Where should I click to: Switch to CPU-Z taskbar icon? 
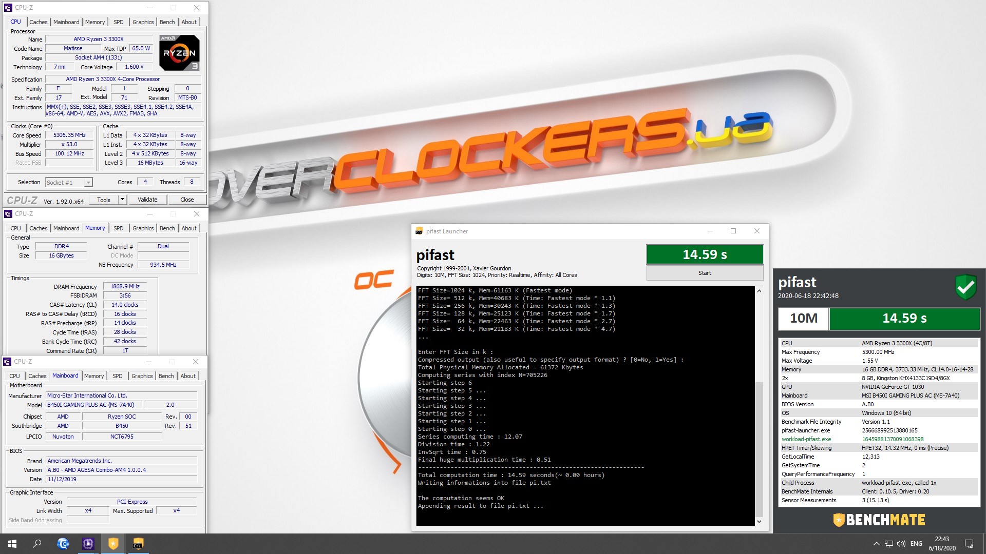point(88,544)
